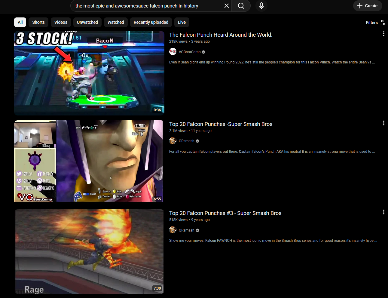Click the 0:36 duration badge
The image size is (388, 298).
157,110
